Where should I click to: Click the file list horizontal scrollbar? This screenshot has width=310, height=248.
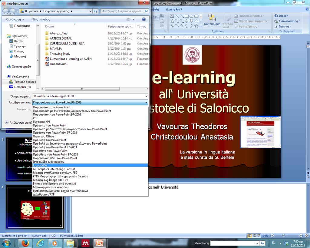point(82,89)
